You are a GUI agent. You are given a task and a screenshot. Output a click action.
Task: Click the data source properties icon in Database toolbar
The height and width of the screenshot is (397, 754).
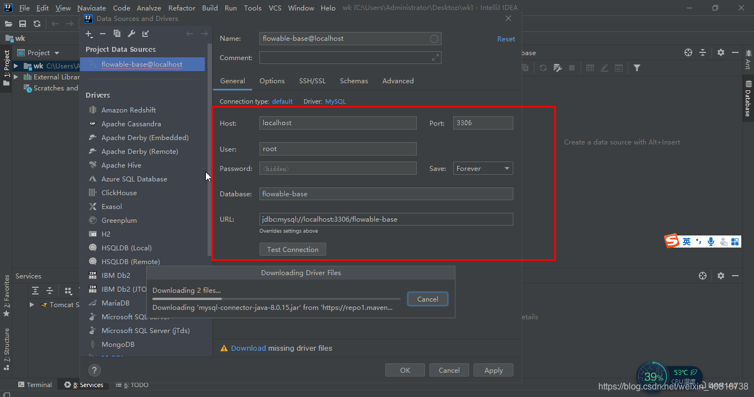pos(557,68)
